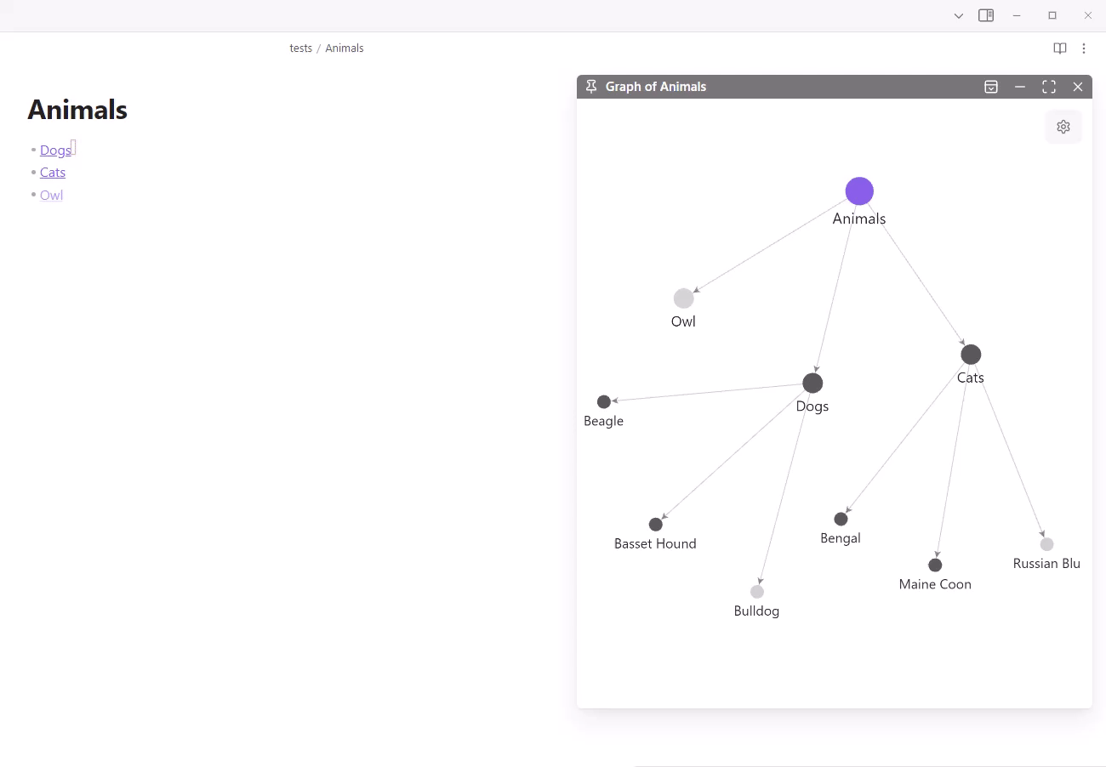This screenshot has height=767, width=1106.
Task: Toggle the right sidebar panel icon
Action: 986,15
